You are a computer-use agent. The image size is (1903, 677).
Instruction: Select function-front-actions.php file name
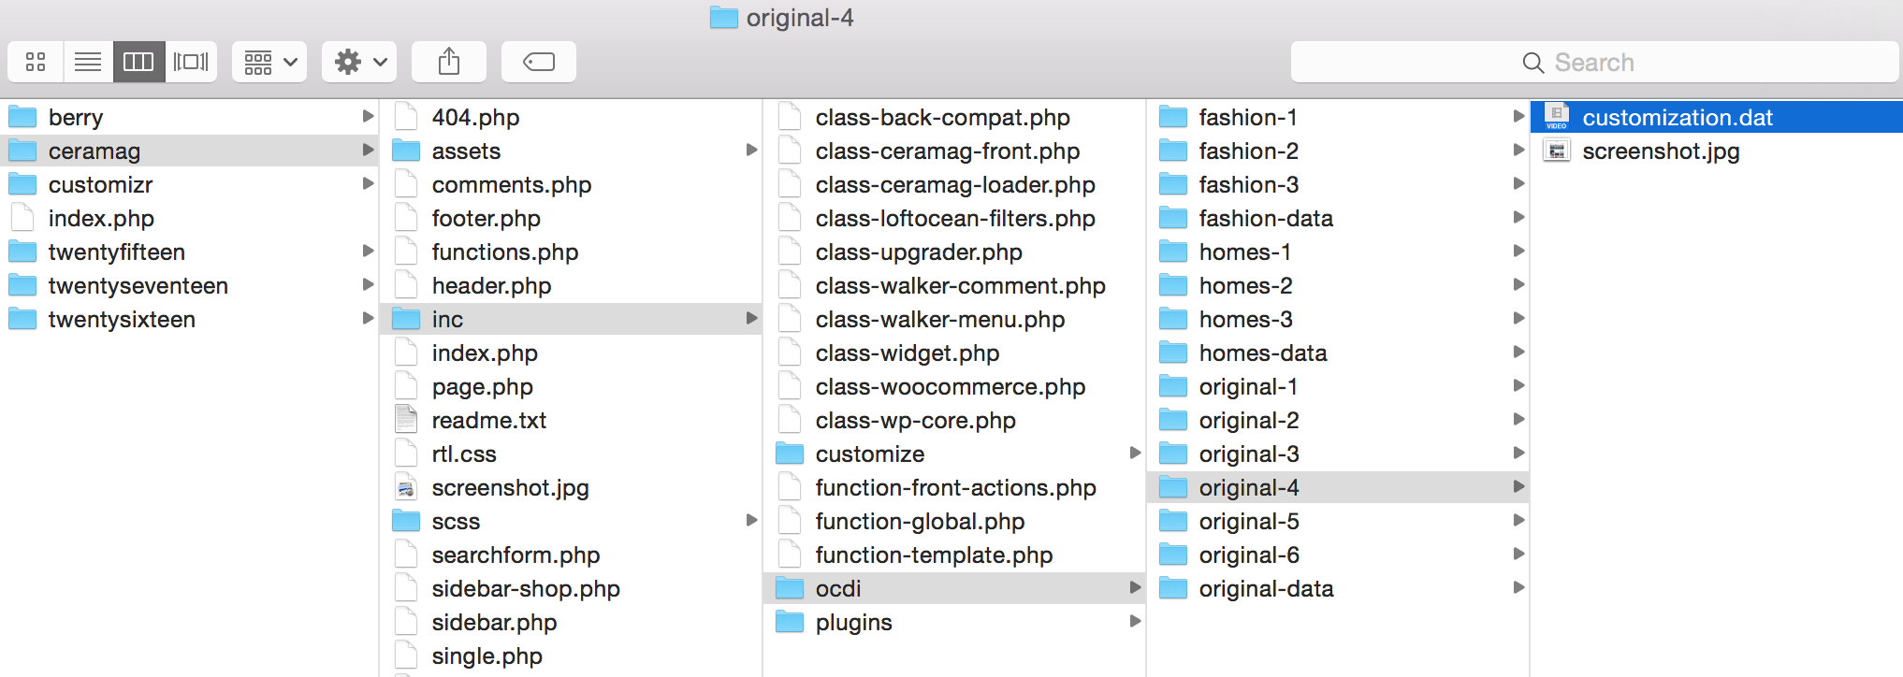[x=956, y=487]
